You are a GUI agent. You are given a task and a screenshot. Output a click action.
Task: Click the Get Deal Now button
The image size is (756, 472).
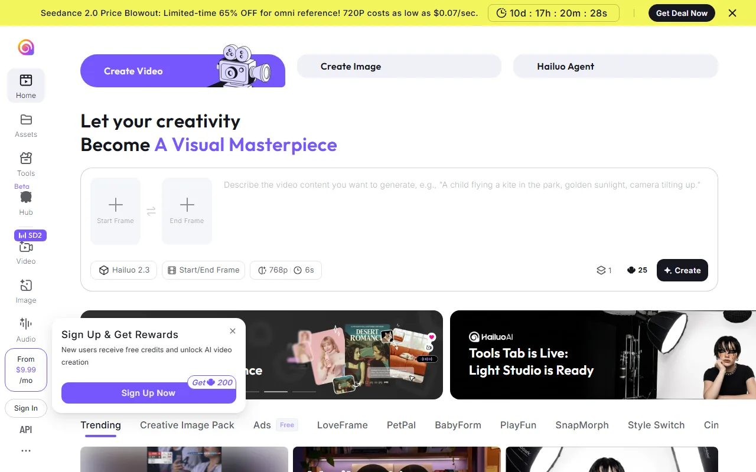tap(682, 13)
